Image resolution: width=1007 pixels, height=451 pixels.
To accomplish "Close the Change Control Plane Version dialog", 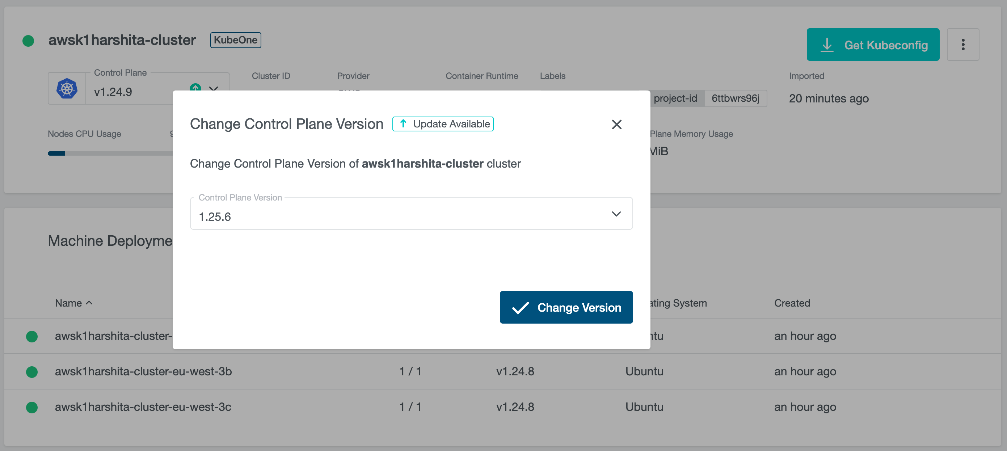I will 616,124.
